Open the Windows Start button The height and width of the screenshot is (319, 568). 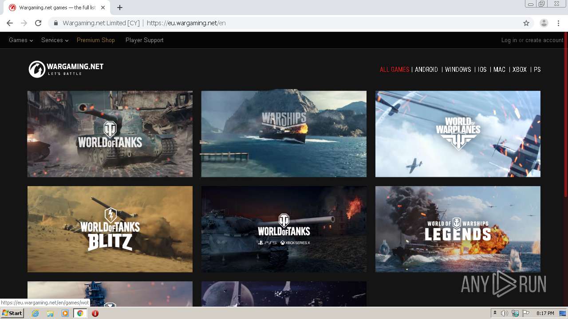click(x=12, y=313)
